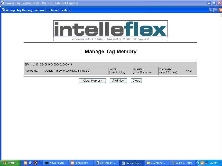Image resolution: width=222 pixels, height=166 pixels.
Task: Click the black X quick launch icon
Action: pyautogui.click(x=35, y=163)
